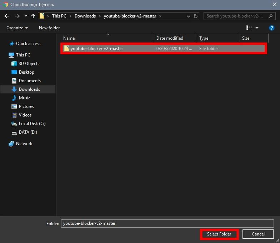Click the folder icon in address bar

coord(42,16)
